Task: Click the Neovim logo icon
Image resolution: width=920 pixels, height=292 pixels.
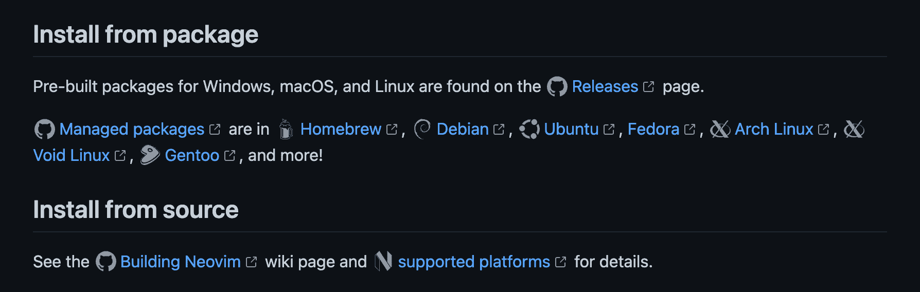Action: 383,262
